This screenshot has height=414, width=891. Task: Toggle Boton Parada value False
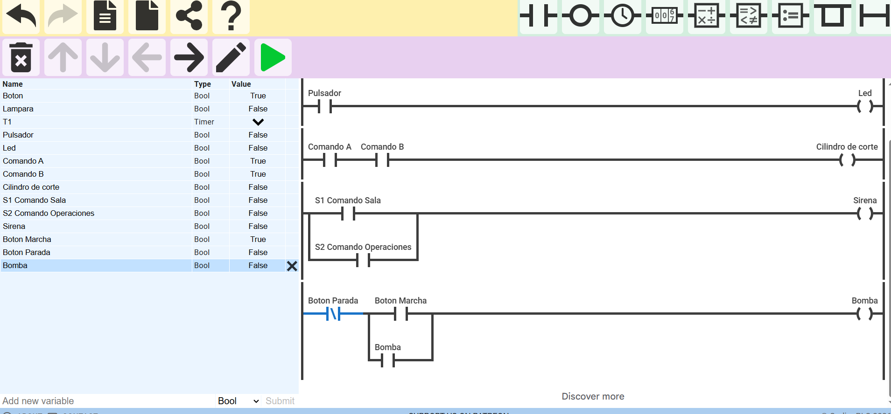click(258, 252)
